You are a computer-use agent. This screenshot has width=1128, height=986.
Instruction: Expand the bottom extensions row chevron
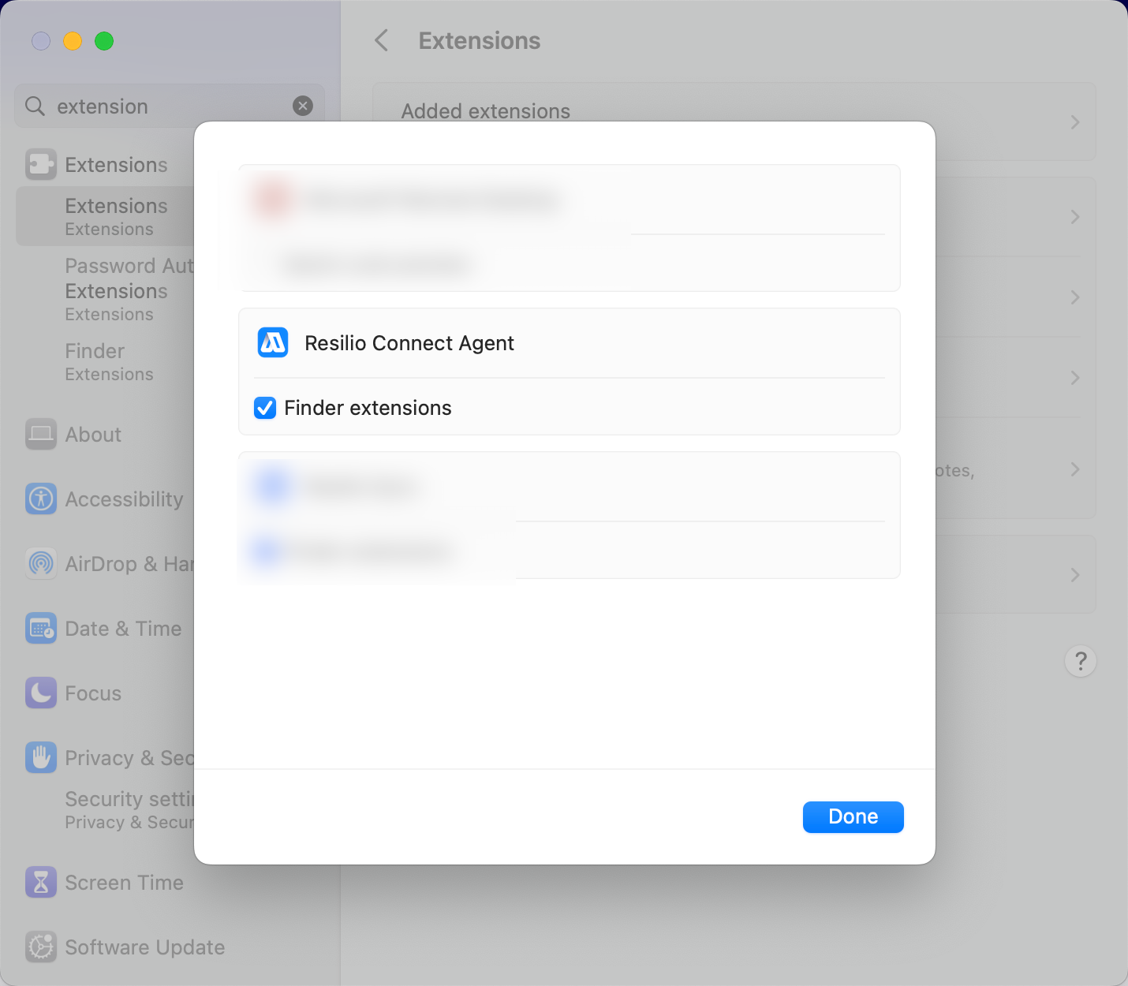pyautogui.click(x=1074, y=575)
